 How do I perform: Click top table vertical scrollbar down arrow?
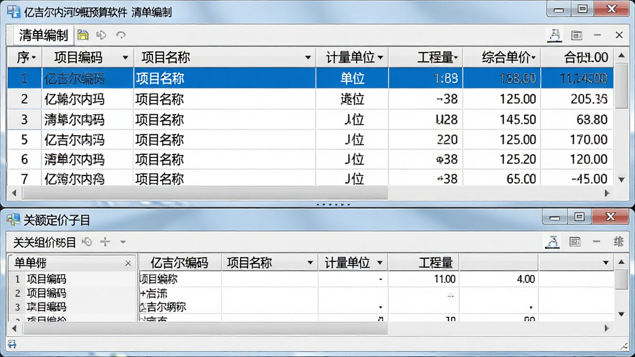[x=621, y=179]
